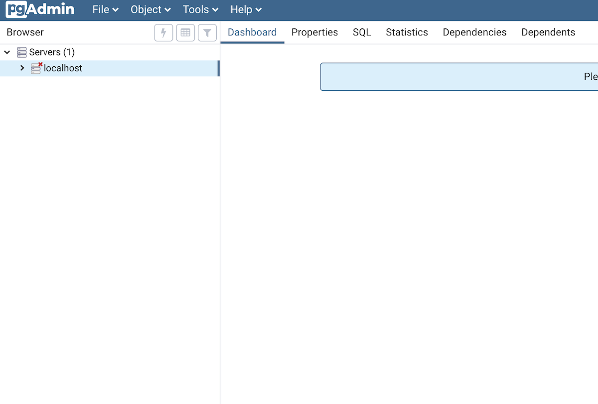Click the blue dashboard message box
598x404 pixels.
[x=459, y=77]
